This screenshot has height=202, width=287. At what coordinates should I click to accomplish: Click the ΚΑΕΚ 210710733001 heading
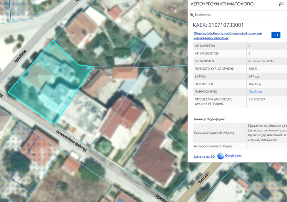coord(218,25)
